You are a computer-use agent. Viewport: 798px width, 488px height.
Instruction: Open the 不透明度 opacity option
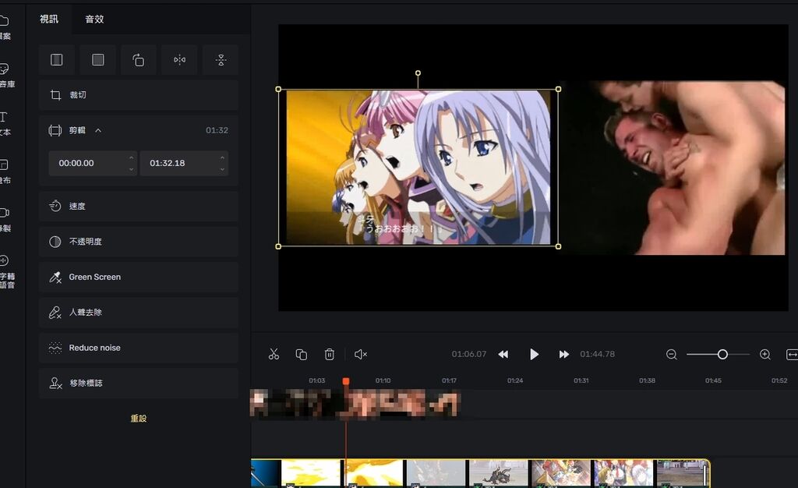pyautogui.click(x=139, y=242)
